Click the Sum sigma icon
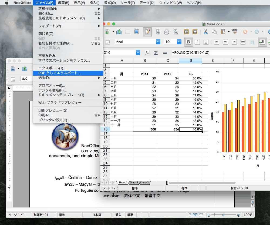This screenshot has height=225, width=270. click(x=156, y=53)
